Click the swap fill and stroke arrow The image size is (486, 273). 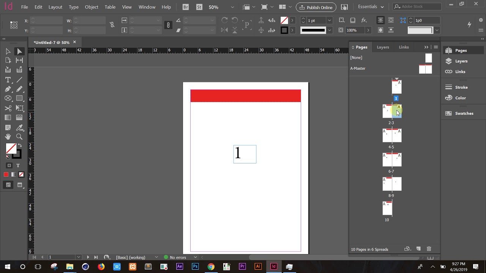tap(20, 146)
